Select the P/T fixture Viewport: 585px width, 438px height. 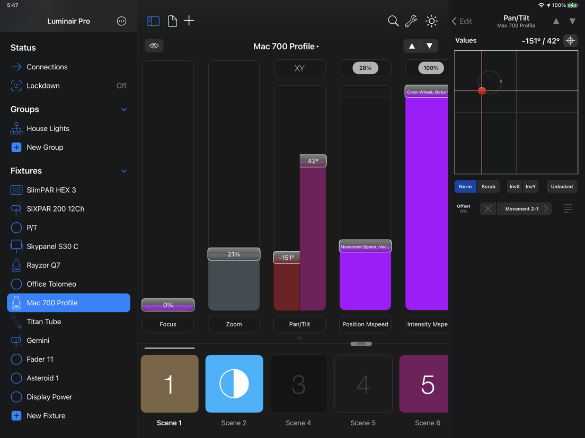[x=69, y=227]
